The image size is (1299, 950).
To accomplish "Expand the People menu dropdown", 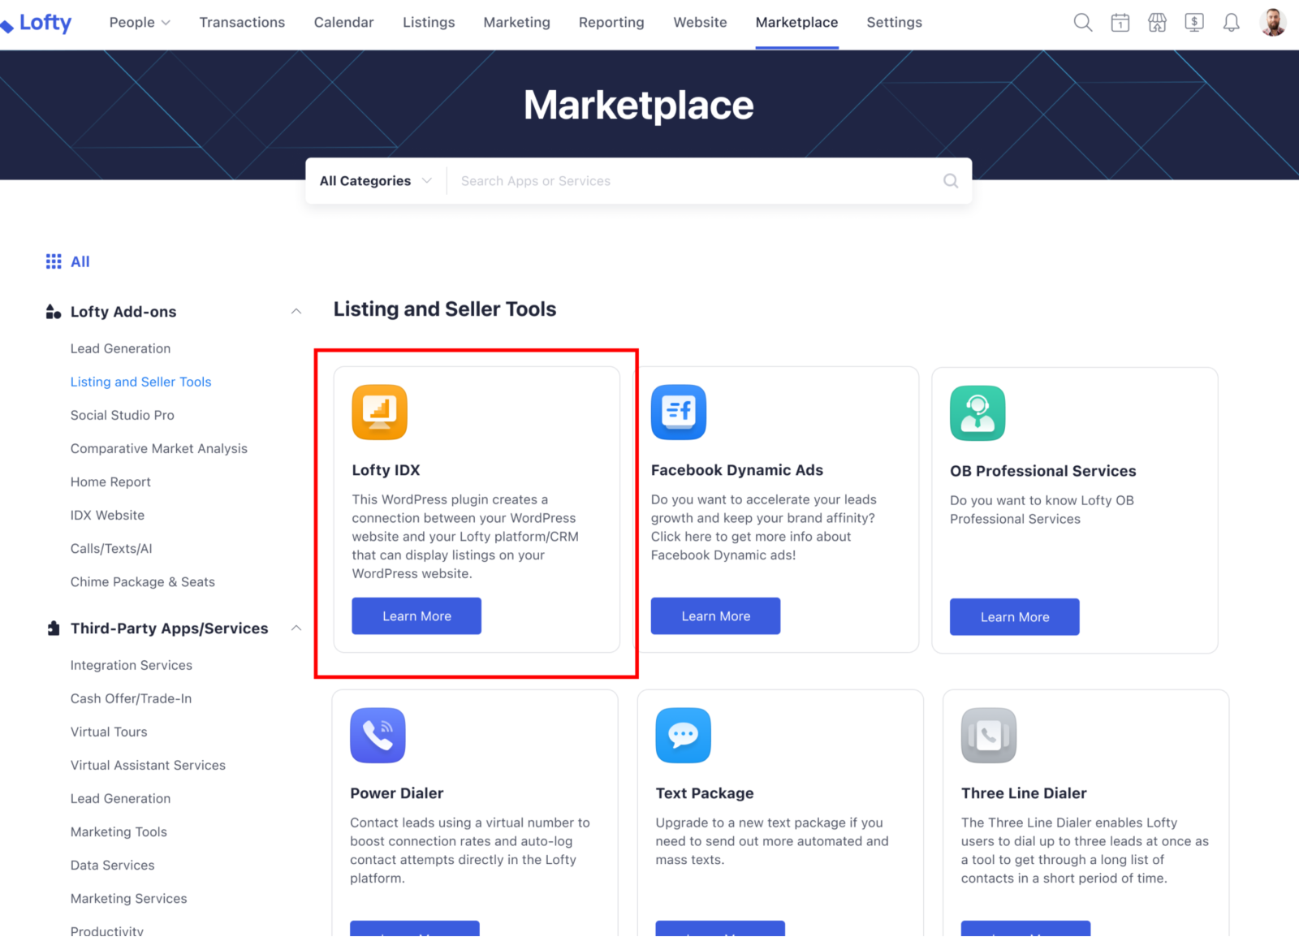I will 140,23.
